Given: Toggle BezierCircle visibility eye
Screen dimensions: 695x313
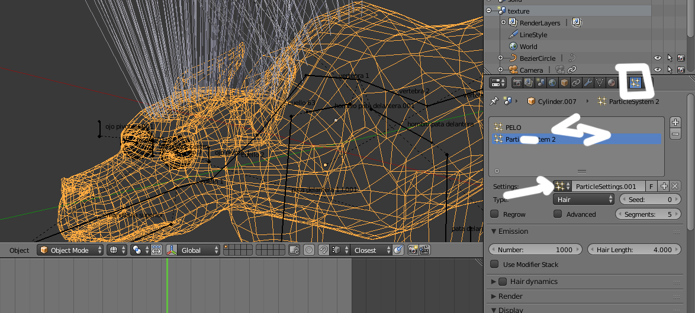Looking at the screenshot, I should 658,58.
